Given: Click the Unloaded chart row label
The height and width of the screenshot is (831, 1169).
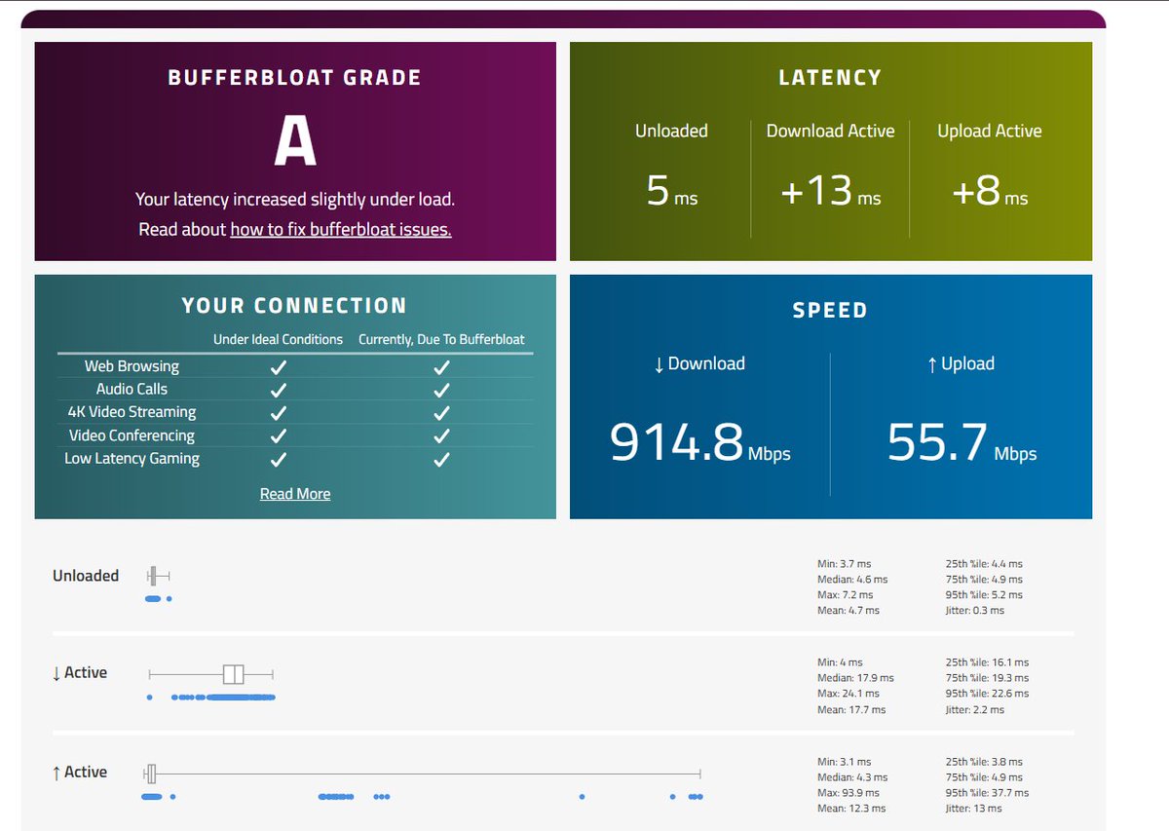Looking at the screenshot, I should point(86,576).
